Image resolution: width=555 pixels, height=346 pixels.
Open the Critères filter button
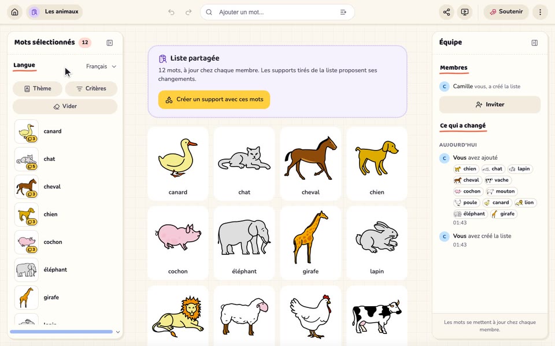pos(91,89)
